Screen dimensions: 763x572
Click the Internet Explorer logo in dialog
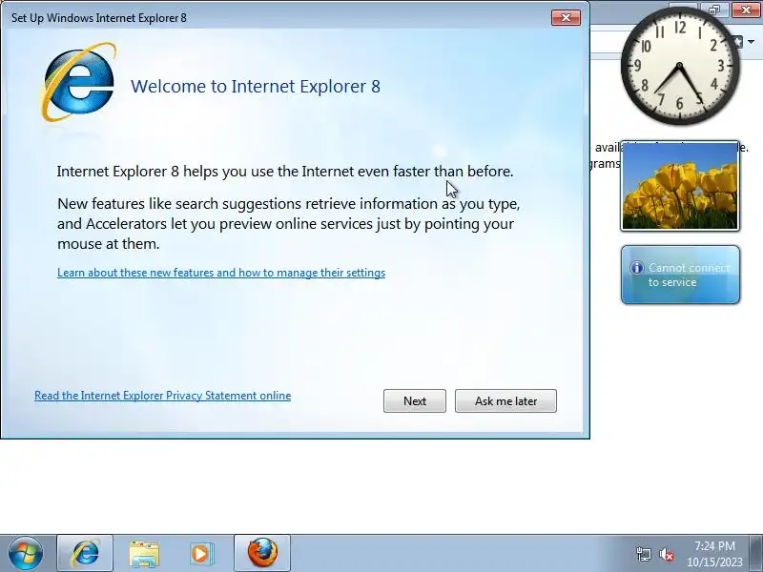coord(79,82)
